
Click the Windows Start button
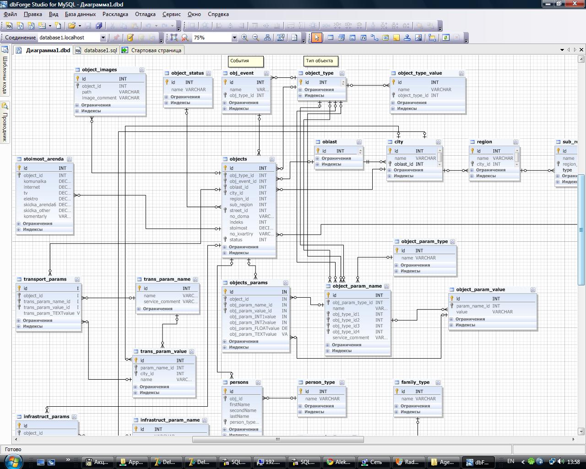click(13, 461)
